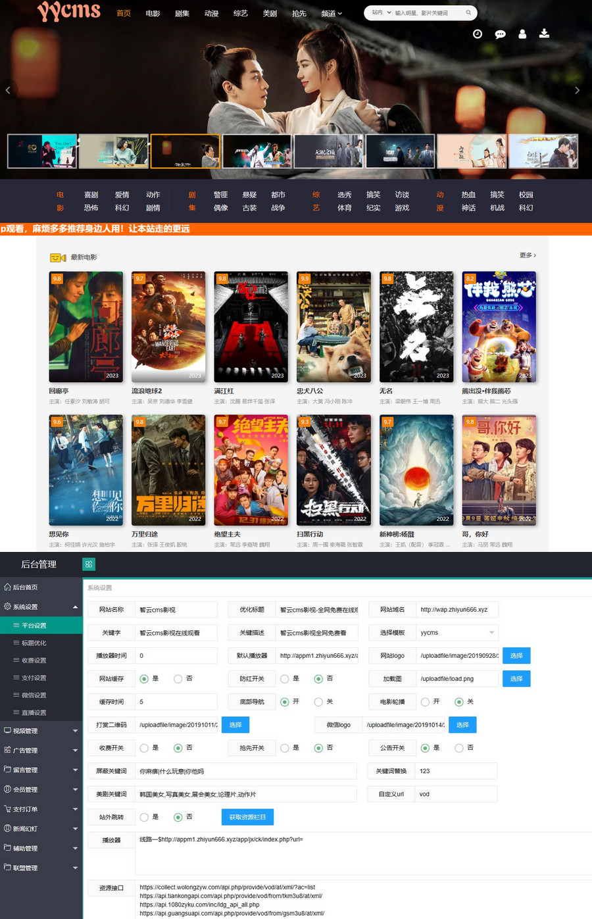Open watch history clock icon
The height and width of the screenshot is (919, 592).
pos(478,34)
